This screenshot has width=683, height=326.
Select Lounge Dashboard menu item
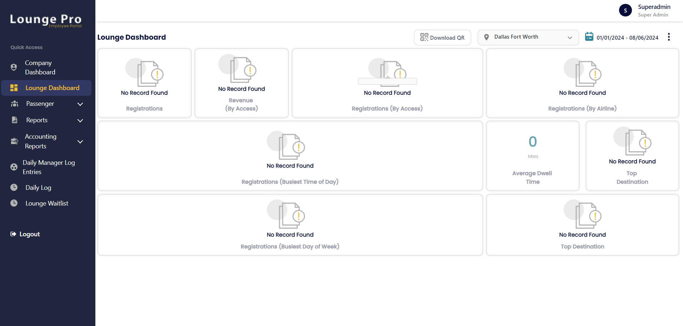pyautogui.click(x=46, y=88)
